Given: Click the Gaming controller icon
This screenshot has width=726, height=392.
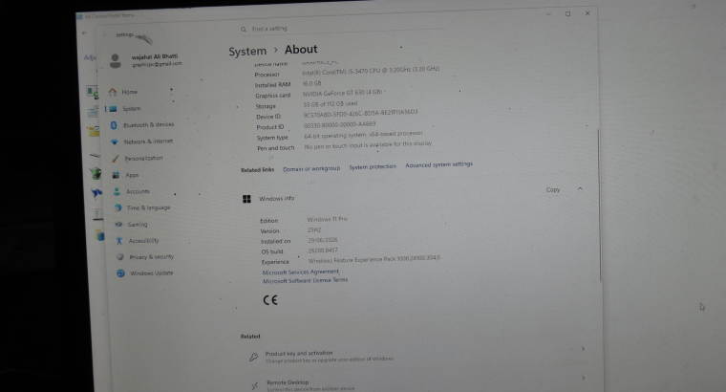Looking at the screenshot, I should click(x=118, y=225).
